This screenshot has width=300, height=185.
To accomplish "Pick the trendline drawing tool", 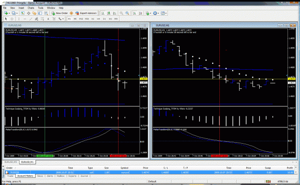I will 31,19.
